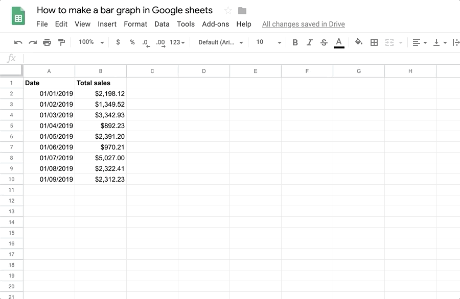
Task: Select cell containing 01/05/2019
Action: coord(49,136)
